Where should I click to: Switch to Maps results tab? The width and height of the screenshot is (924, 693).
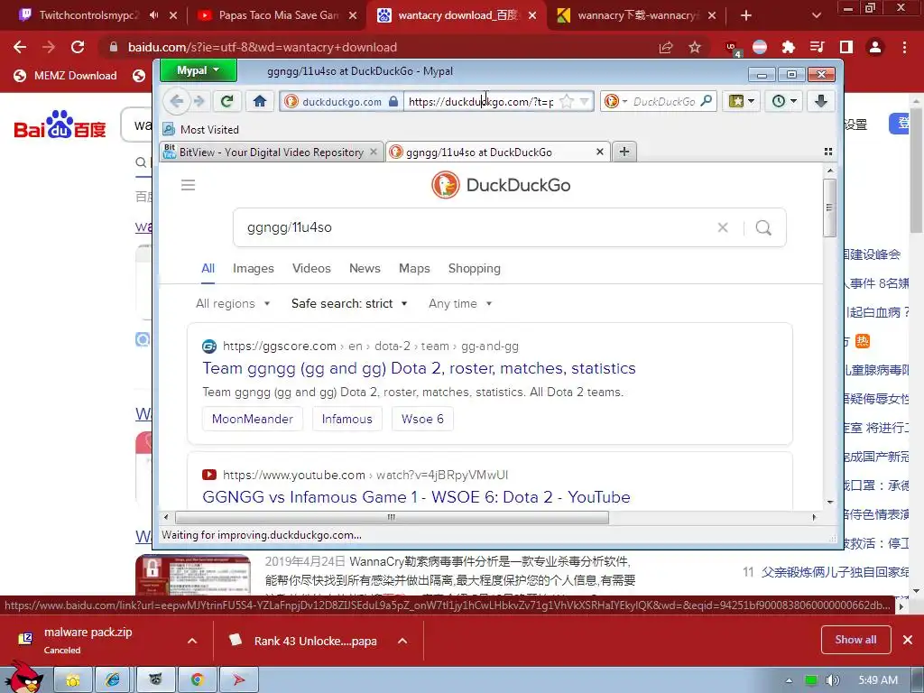414,269
